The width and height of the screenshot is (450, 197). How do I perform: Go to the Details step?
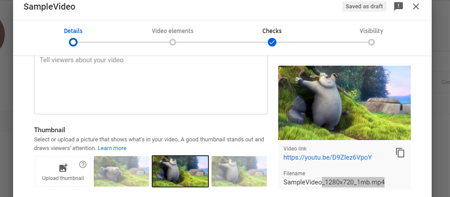[73, 31]
